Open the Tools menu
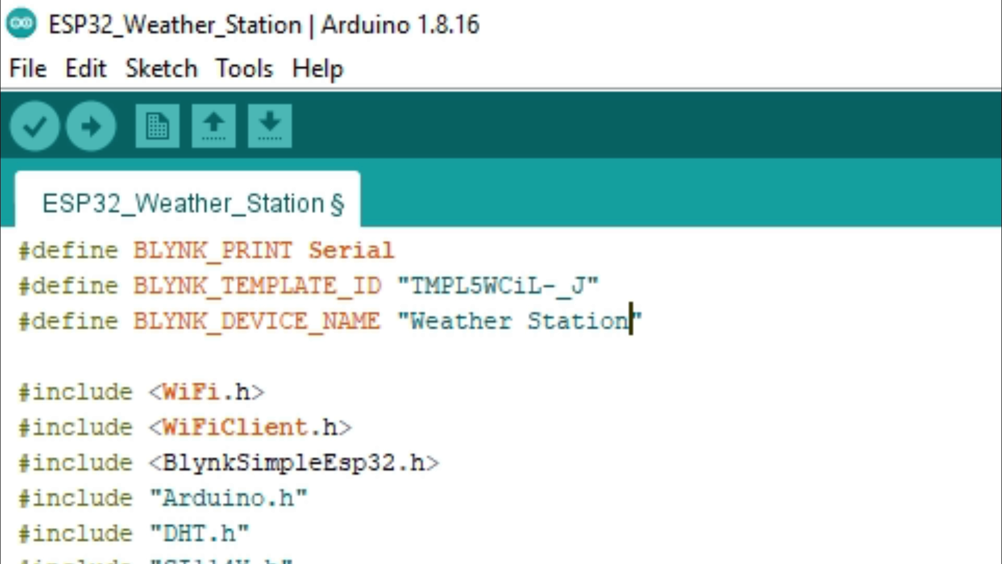This screenshot has width=1002, height=564. 244,68
